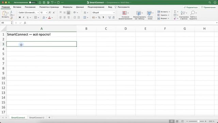Open the three-dots more commands menu

(x=62, y=2)
